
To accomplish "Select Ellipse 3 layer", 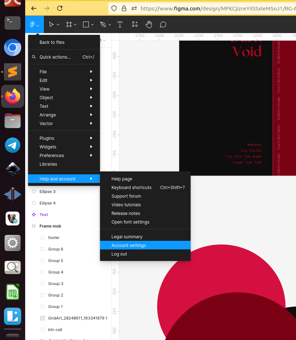I will coord(68,192).
